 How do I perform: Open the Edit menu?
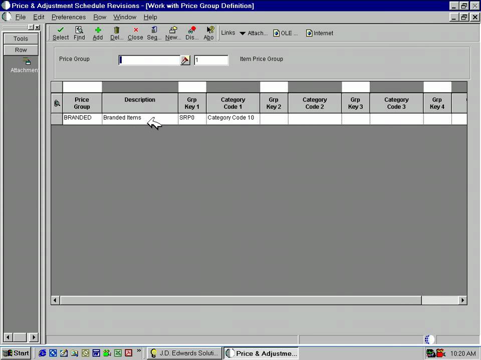tap(39, 17)
